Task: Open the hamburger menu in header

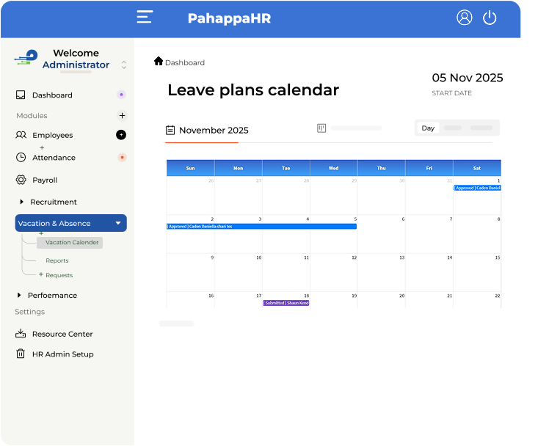Action: [x=145, y=18]
